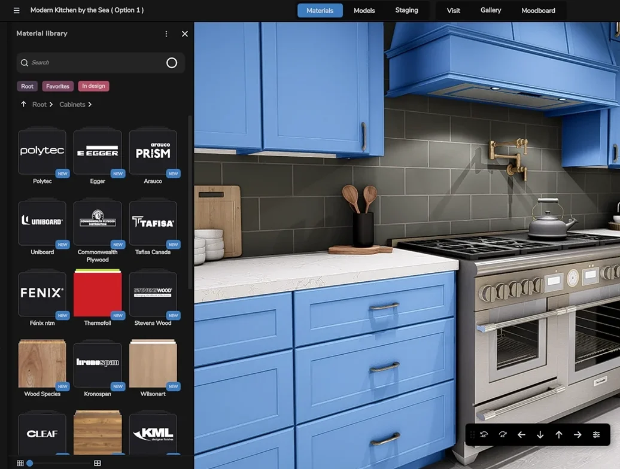Click the NEW badge on Thermofoil

tap(118, 315)
